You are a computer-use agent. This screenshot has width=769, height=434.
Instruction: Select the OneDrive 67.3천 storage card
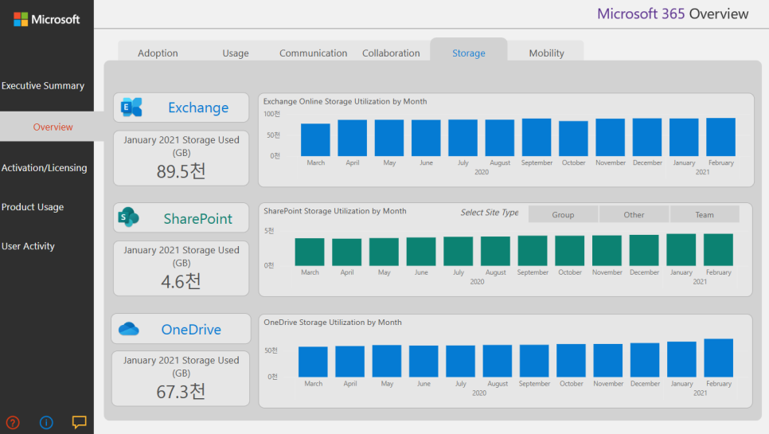181,378
